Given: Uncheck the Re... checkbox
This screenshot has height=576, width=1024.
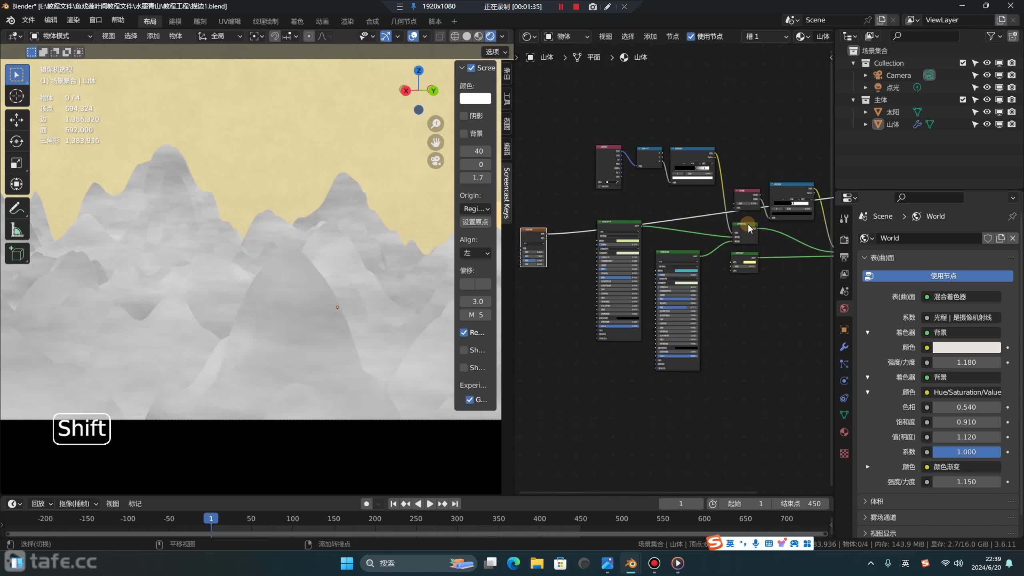Looking at the screenshot, I should tap(464, 332).
